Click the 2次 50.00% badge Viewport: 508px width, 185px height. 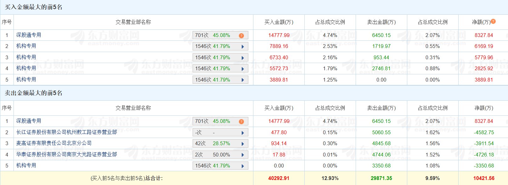pyautogui.click(x=220, y=155)
